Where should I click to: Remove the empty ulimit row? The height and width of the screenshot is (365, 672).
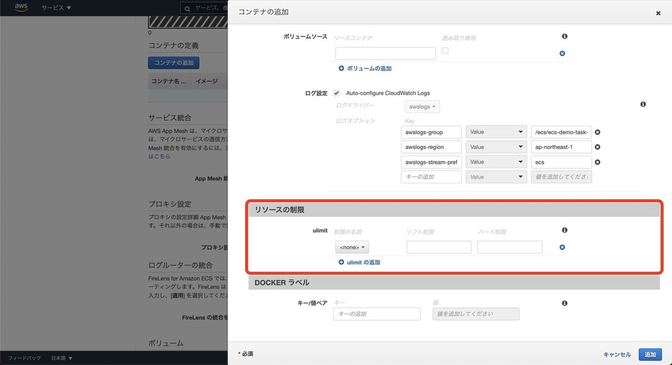coord(562,247)
